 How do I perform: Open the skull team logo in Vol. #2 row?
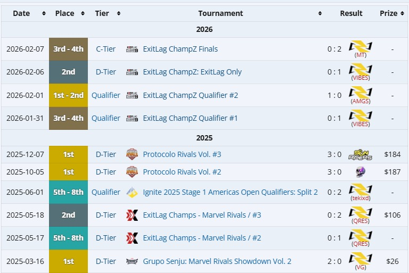361,172
